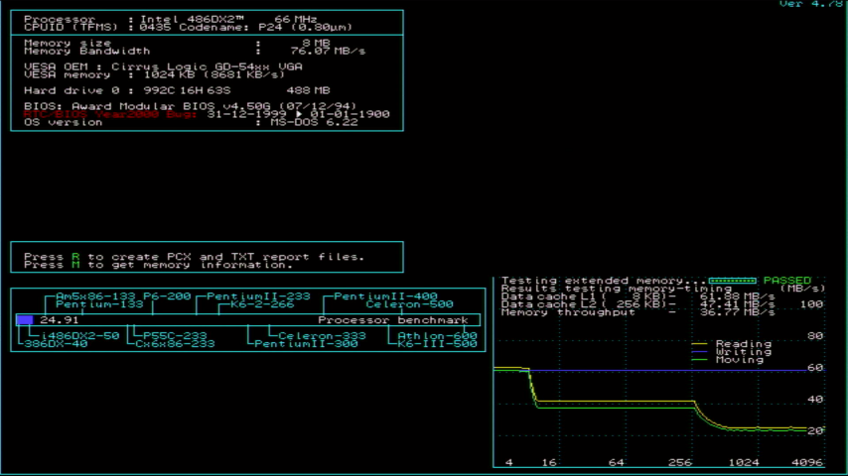Click the blue processor benchmark bar

(25, 320)
